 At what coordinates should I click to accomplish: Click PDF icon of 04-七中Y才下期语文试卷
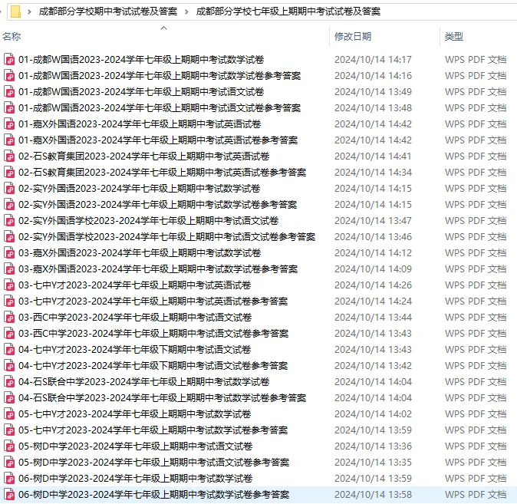click(x=9, y=350)
